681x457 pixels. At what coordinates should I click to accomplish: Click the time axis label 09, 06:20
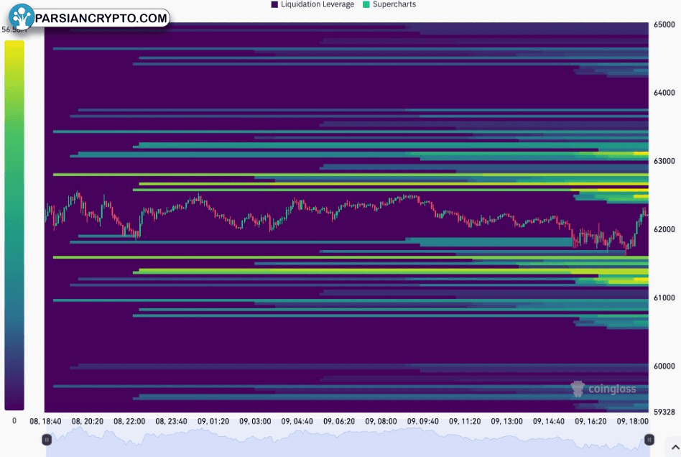339,421
